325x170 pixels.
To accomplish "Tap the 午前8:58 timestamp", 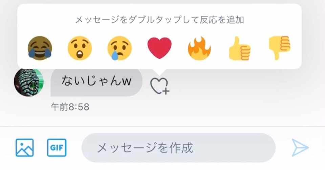I will 70,107.
